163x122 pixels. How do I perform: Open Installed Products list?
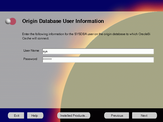[74, 115]
